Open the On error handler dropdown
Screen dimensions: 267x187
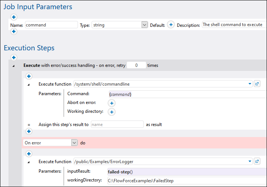(74, 143)
